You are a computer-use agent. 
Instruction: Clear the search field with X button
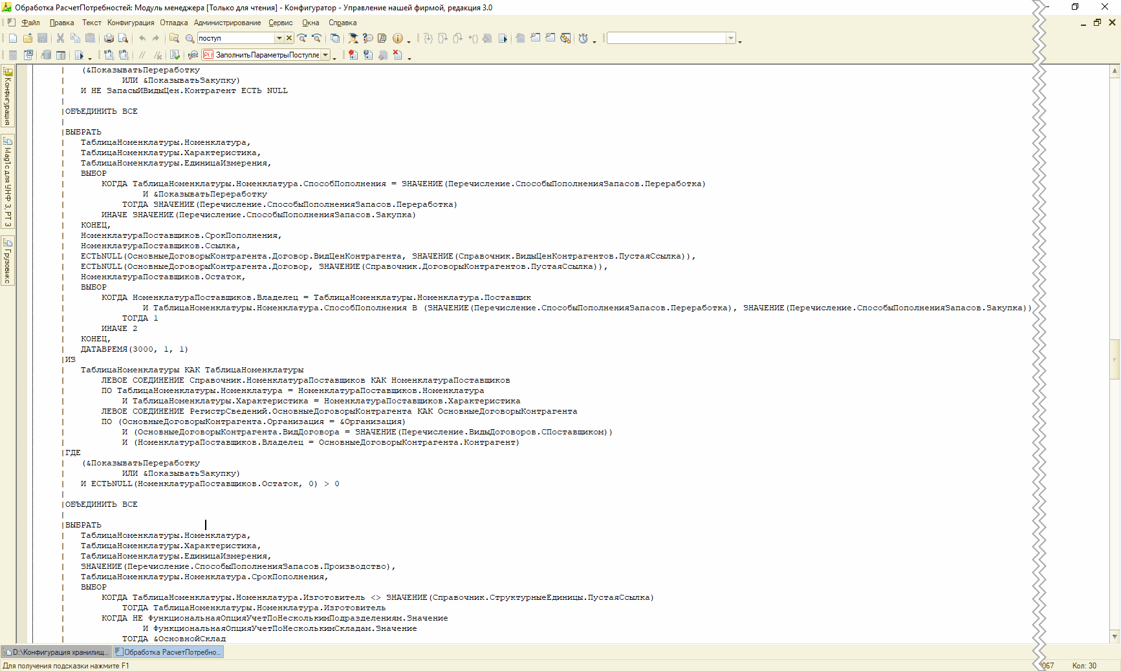click(289, 39)
